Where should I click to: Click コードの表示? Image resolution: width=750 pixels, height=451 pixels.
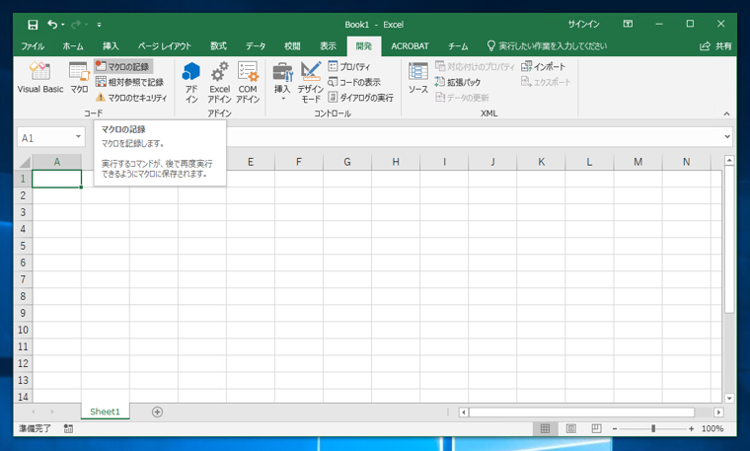coord(354,82)
